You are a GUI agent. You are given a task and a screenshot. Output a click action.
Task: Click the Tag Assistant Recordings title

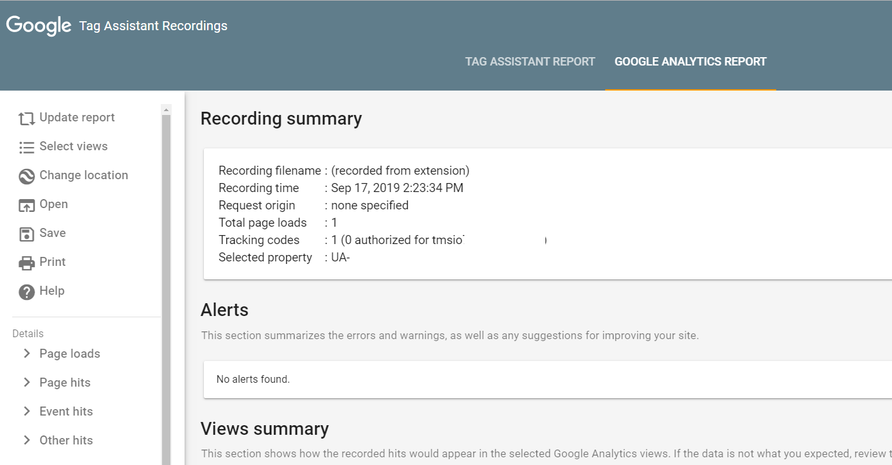click(x=153, y=26)
